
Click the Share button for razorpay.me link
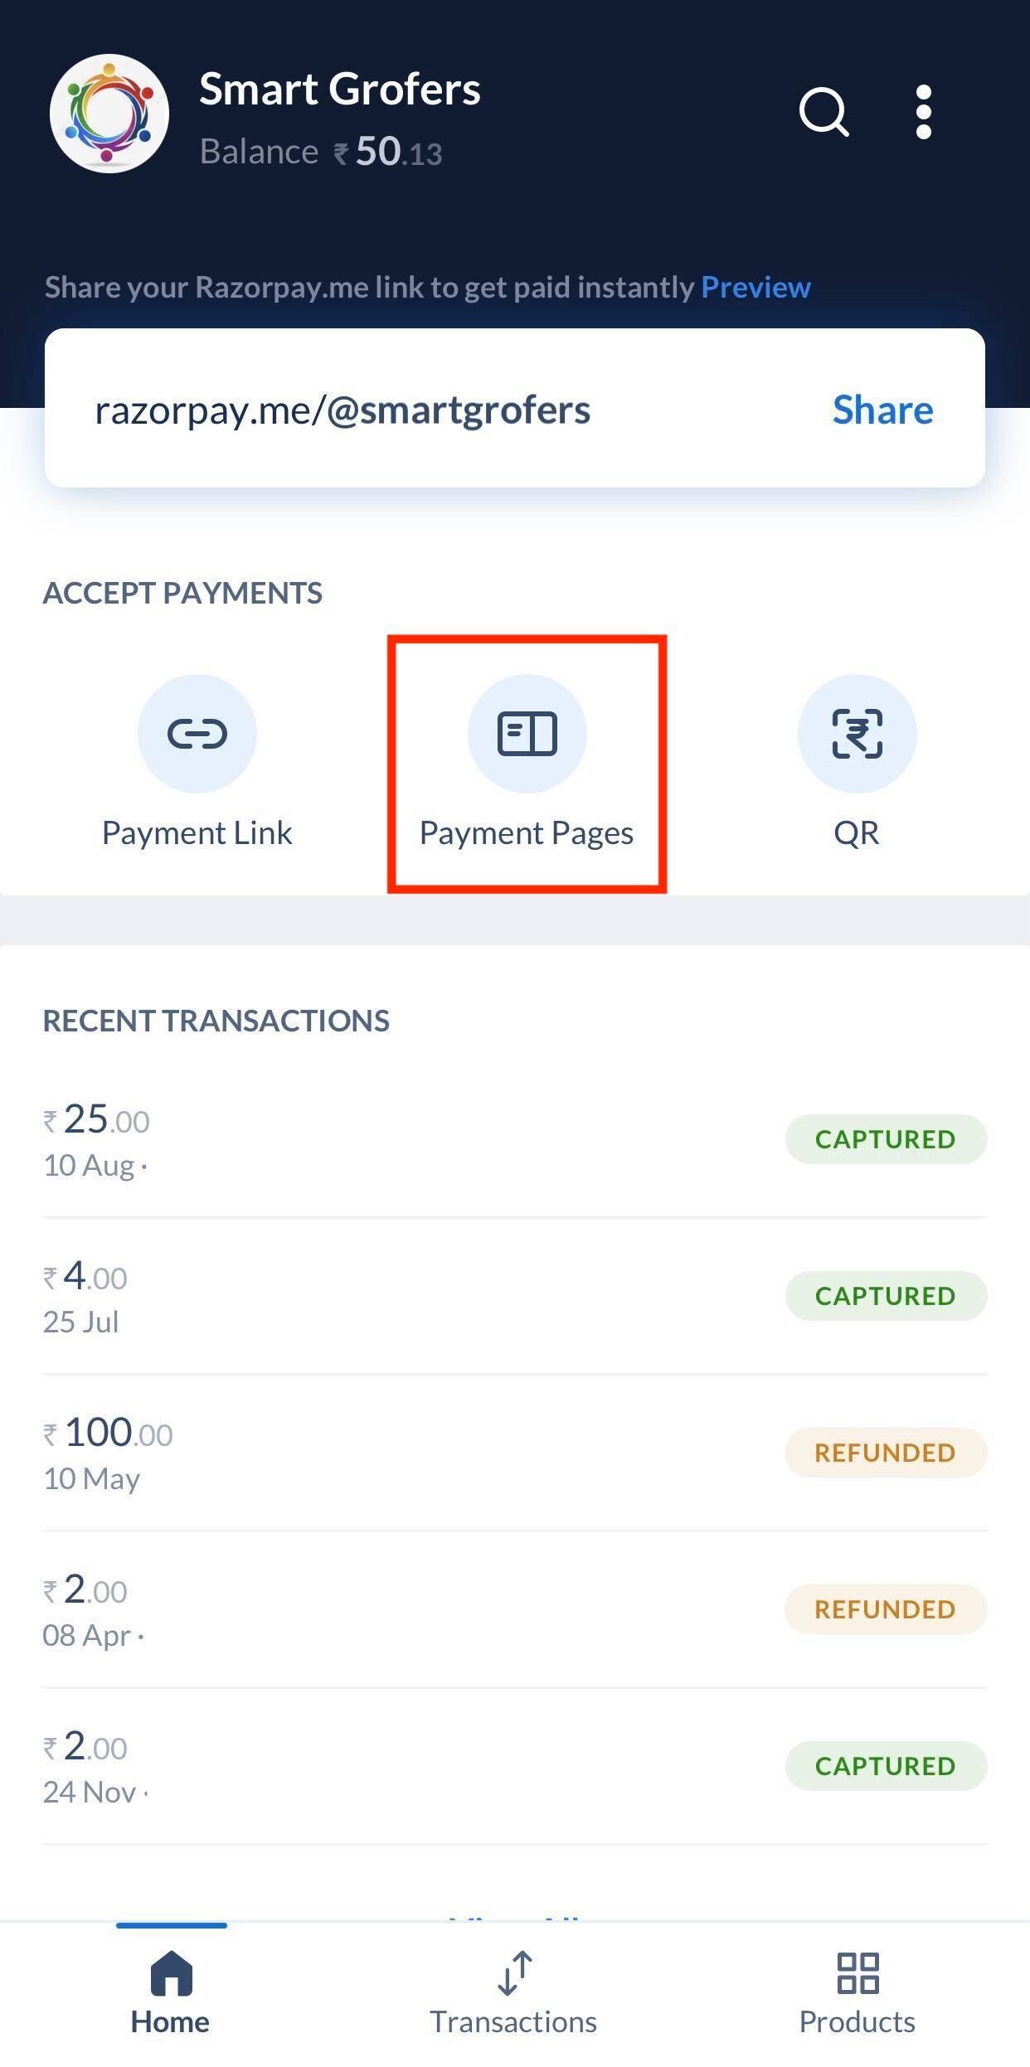click(882, 410)
